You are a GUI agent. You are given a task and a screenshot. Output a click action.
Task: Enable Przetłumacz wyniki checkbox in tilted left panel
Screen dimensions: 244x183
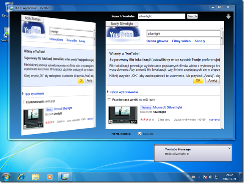pos(24,102)
